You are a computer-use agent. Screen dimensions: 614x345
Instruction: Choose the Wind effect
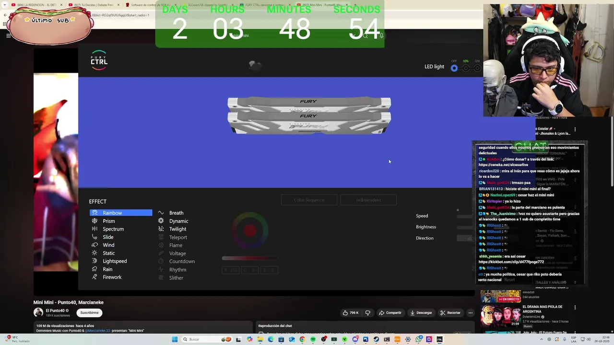point(108,245)
